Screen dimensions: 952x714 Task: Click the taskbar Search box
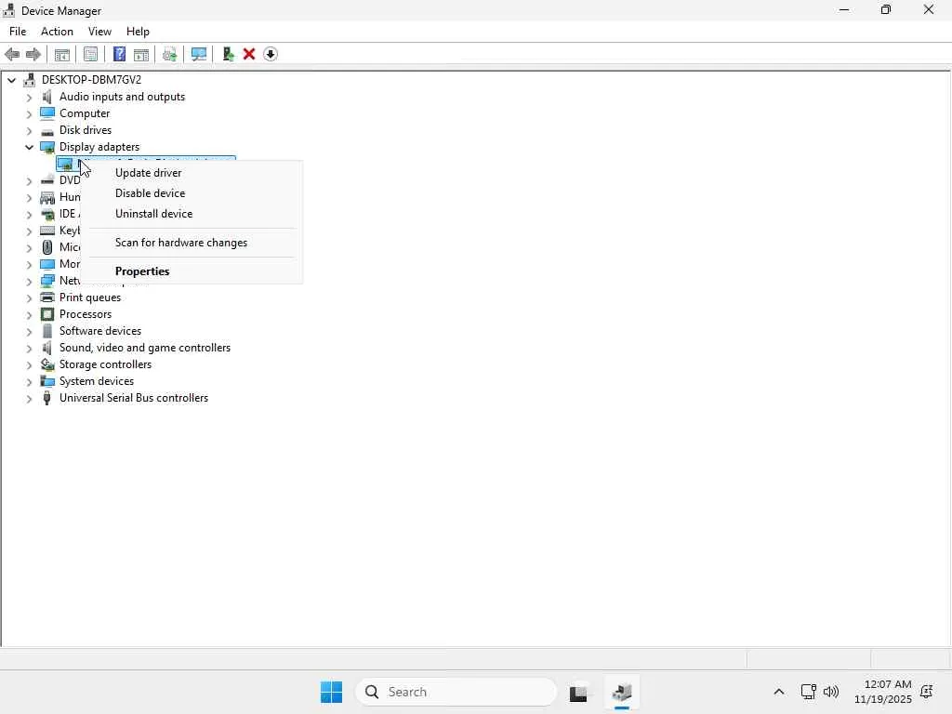456,692
